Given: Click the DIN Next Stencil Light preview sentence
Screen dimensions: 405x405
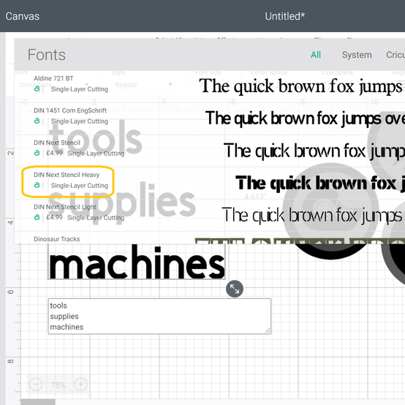Looking at the screenshot, I should [313, 215].
